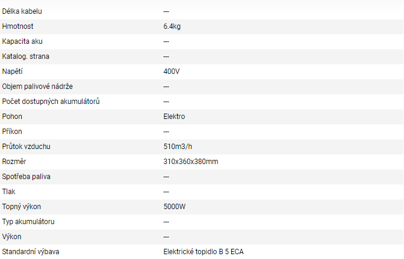Click the Délka kabelu label

[22, 11]
